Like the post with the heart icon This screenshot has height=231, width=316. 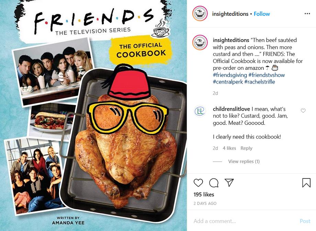click(x=198, y=183)
